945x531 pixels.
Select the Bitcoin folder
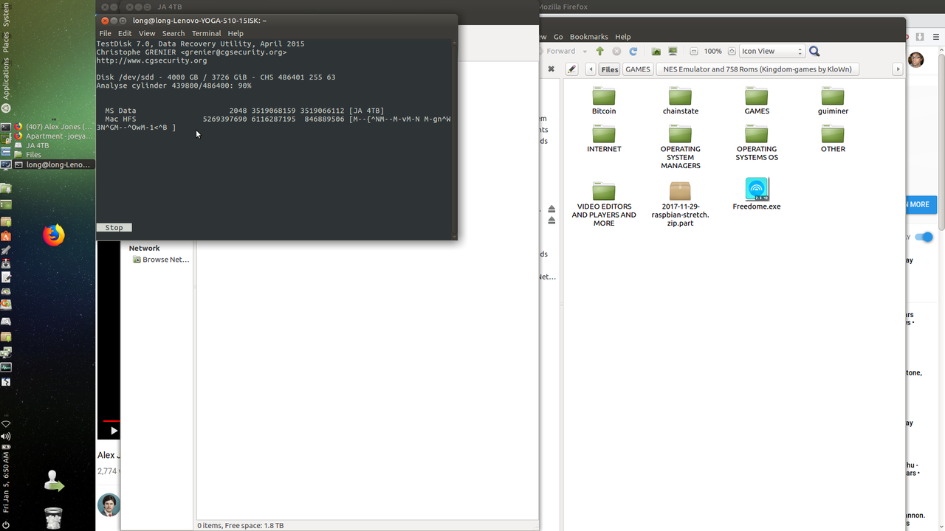point(604,101)
